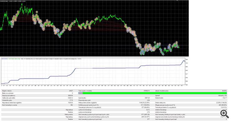Select the 'Całkowity zysk netto' label
Image resolution: width=233 pixels, height=122 pixels.
8,98
